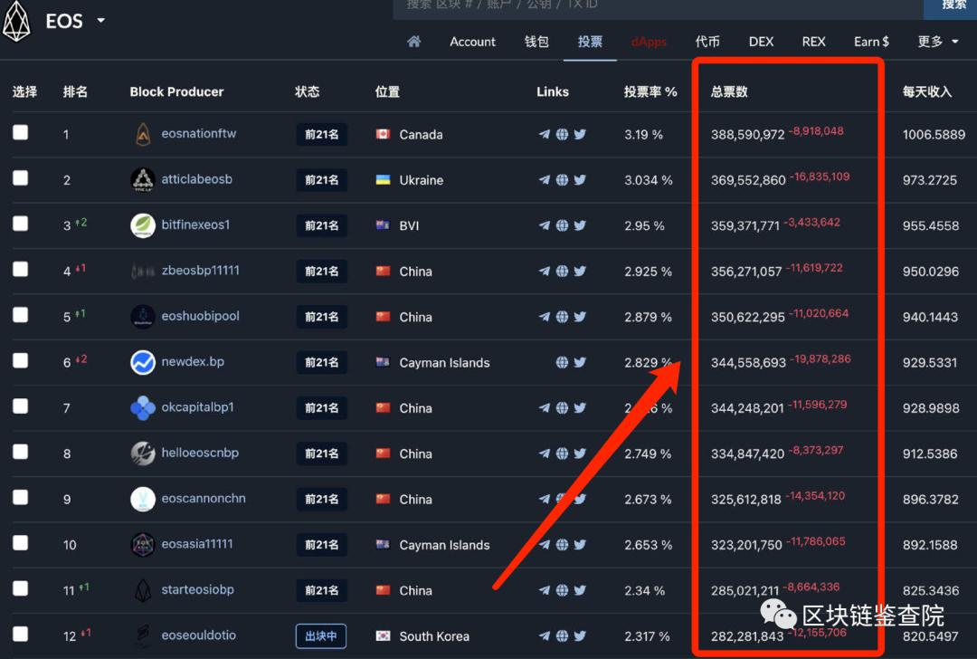Open the Earn $ tab
Image resolution: width=977 pixels, height=659 pixels.
pyautogui.click(x=871, y=42)
